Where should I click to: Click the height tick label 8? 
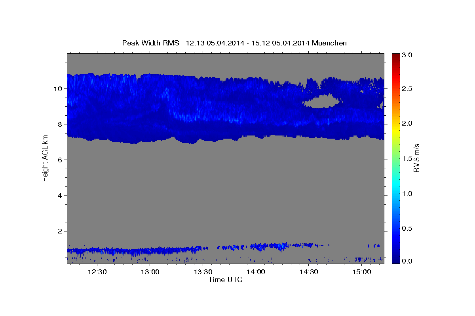[60, 124]
